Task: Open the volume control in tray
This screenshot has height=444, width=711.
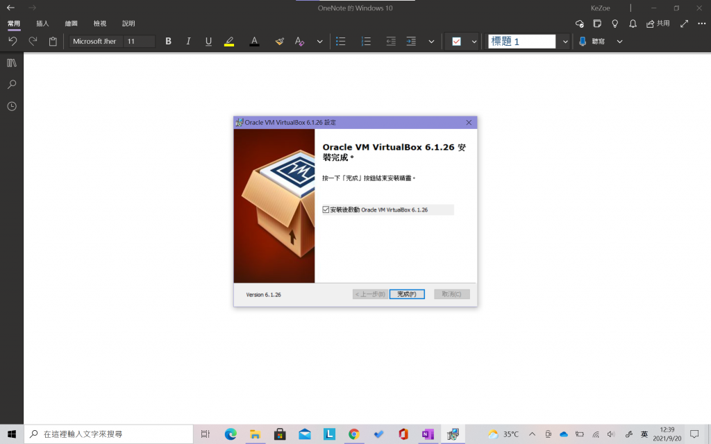Action: point(611,434)
